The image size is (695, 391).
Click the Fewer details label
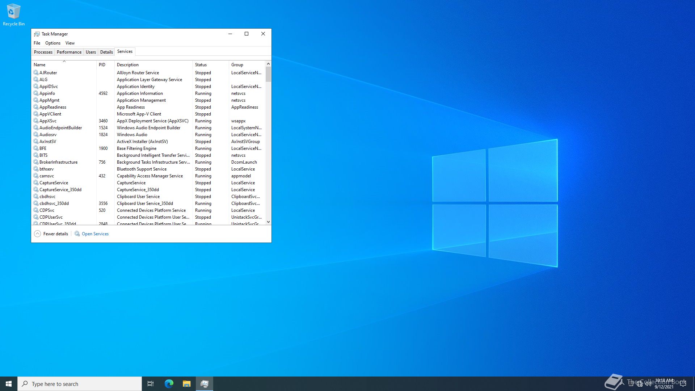point(56,234)
